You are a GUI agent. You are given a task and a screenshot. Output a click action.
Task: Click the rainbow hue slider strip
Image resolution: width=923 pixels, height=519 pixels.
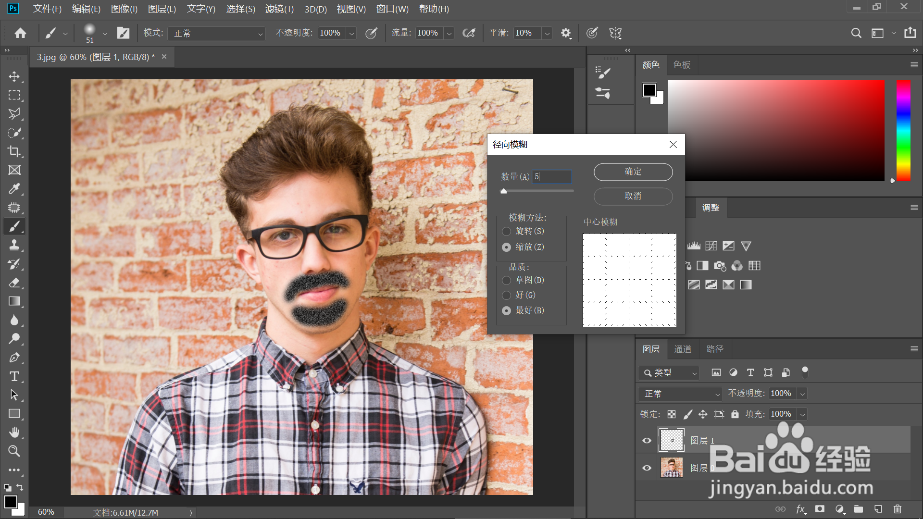(x=903, y=130)
